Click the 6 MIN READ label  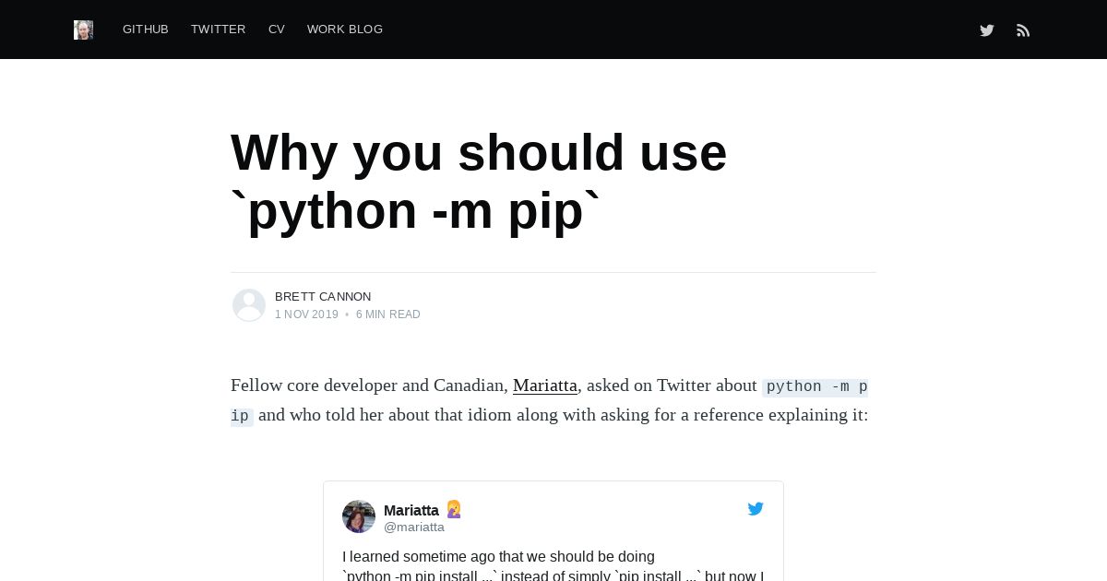388,314
